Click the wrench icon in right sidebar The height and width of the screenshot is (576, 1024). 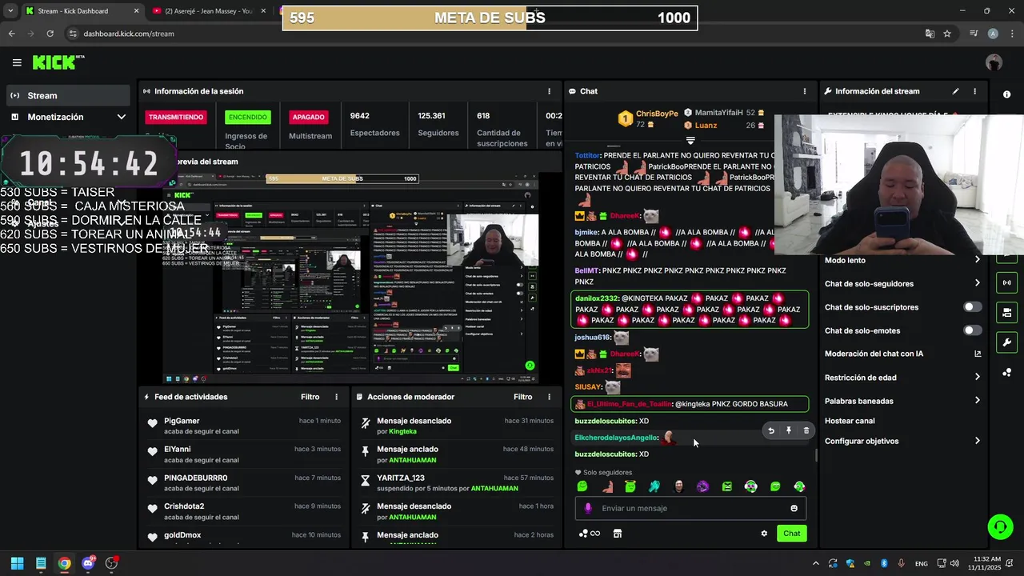1006,342
